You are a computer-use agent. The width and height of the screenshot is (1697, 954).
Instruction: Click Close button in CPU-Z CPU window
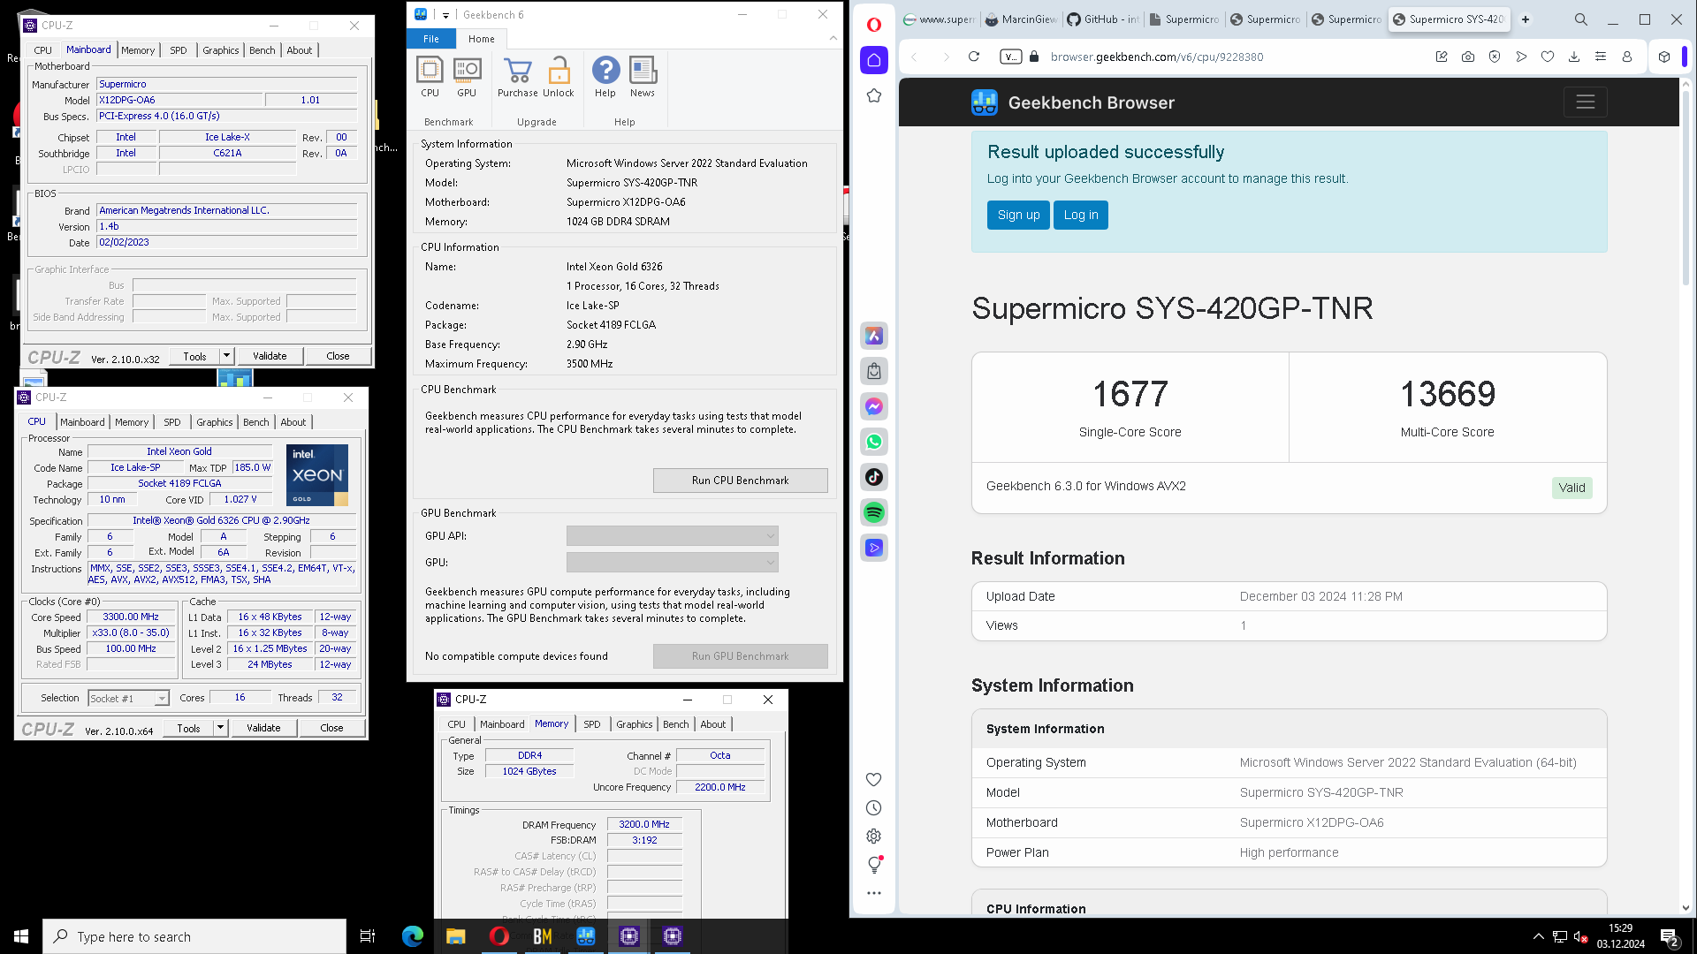point(332,728)
